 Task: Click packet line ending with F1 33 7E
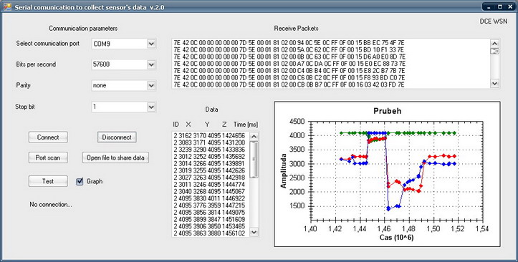289,50
